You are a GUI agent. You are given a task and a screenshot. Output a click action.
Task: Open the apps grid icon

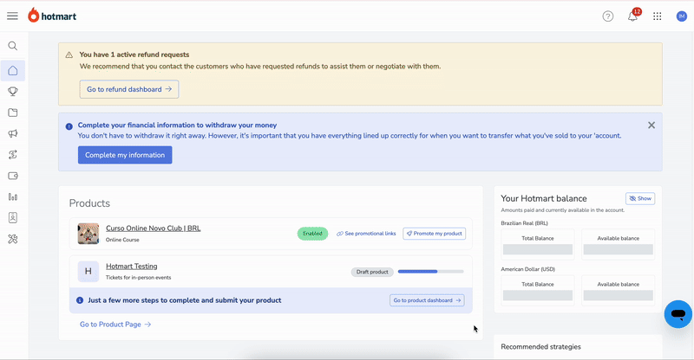coord(658,16)
